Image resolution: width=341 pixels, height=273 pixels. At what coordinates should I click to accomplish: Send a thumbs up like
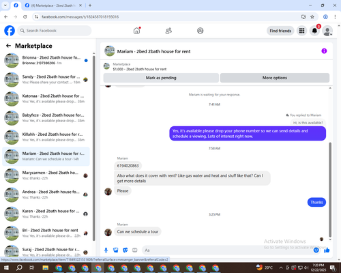327,250
